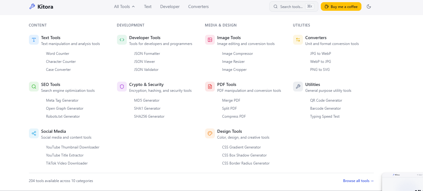This screenshot has width=423, height=191.
Task: Click the Buy me a coffee button
Action: 341,6
